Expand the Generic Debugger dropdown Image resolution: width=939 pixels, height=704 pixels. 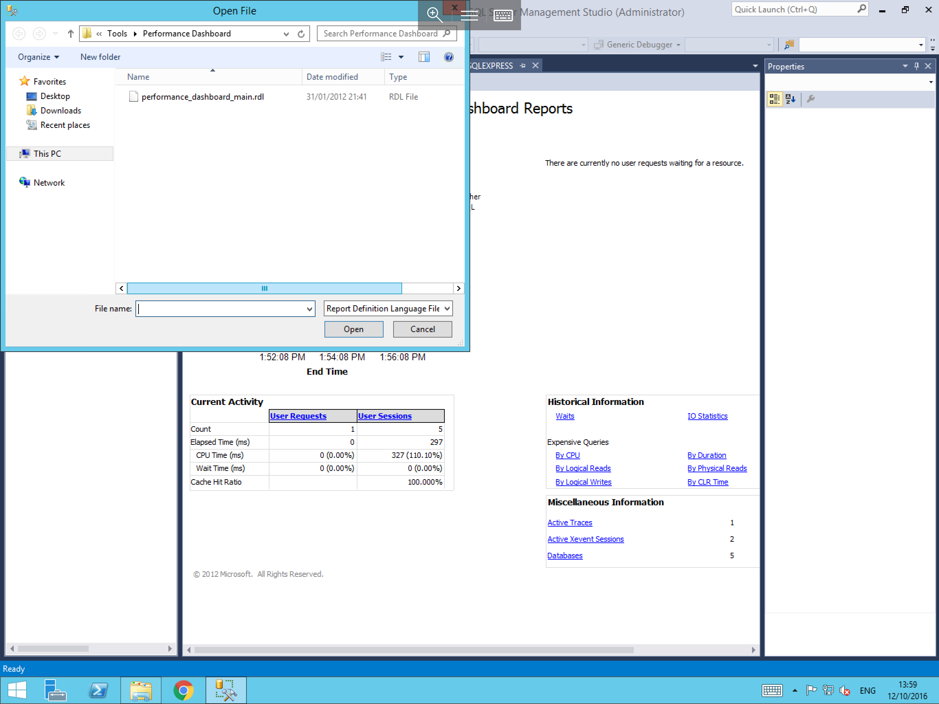click(678, 45)
